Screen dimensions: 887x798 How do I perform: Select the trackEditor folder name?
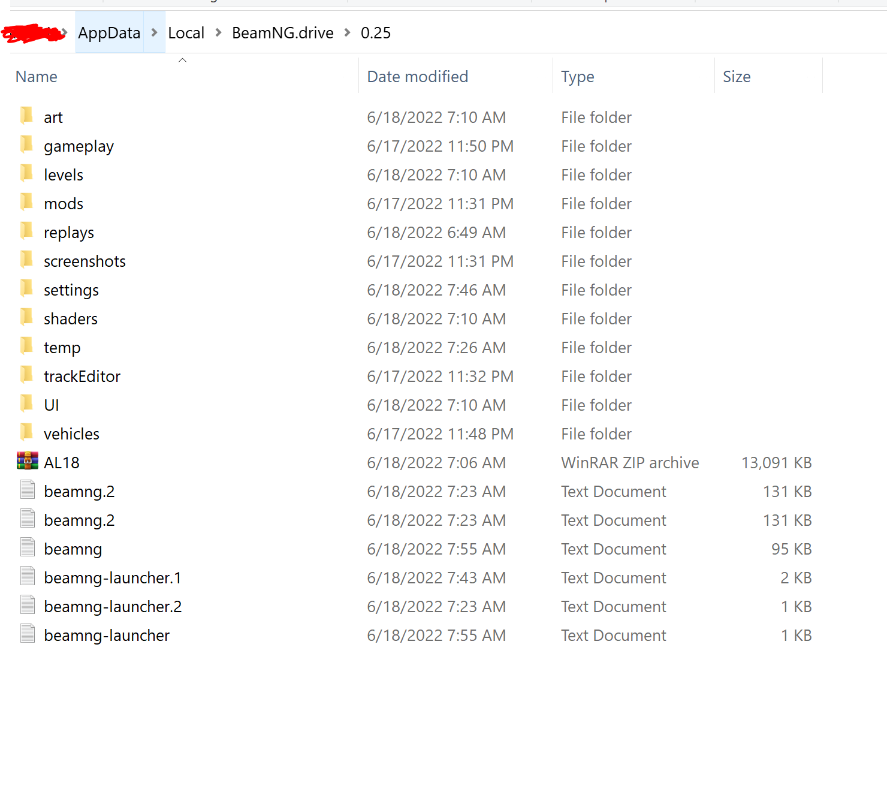(x=82, y=377)
